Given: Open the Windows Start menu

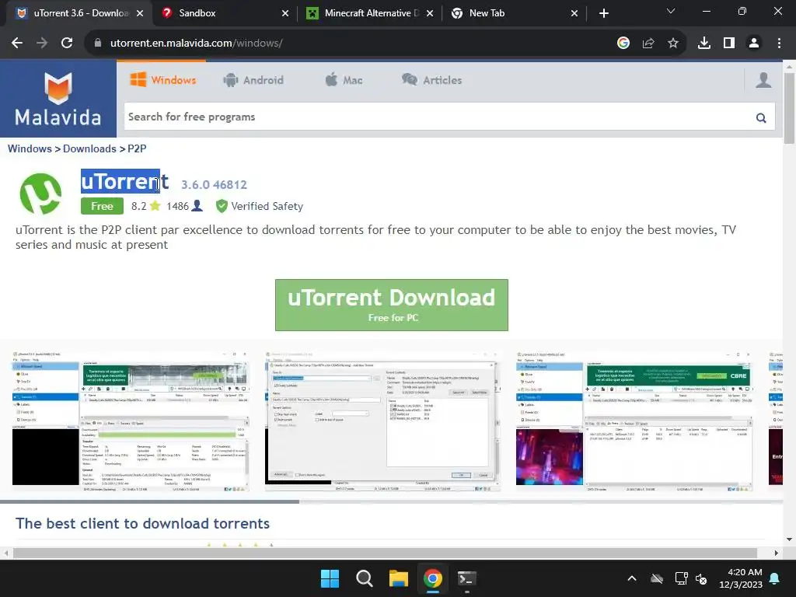Looking at the screenshot, I should 330,578.
